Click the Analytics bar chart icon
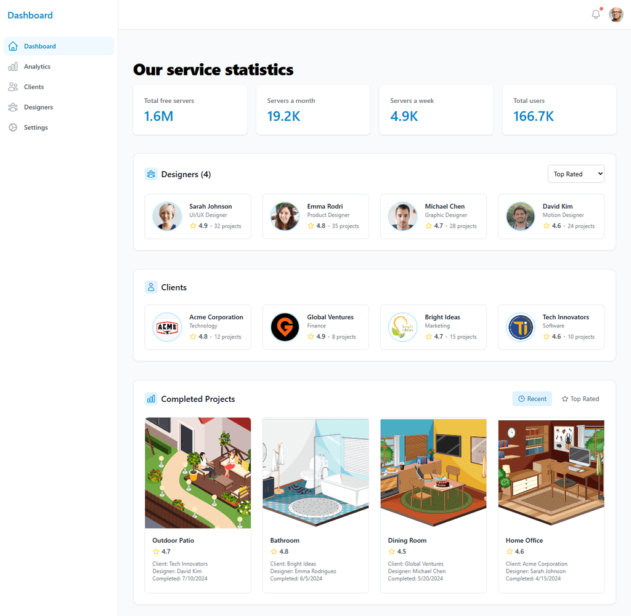 pos(13,66)
